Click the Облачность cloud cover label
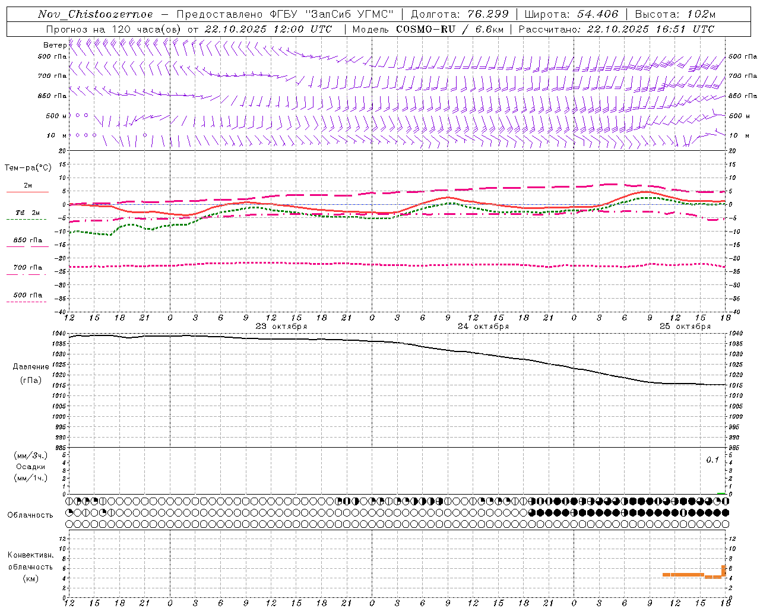The image size is (760, 608). click(x=30, y=515)
